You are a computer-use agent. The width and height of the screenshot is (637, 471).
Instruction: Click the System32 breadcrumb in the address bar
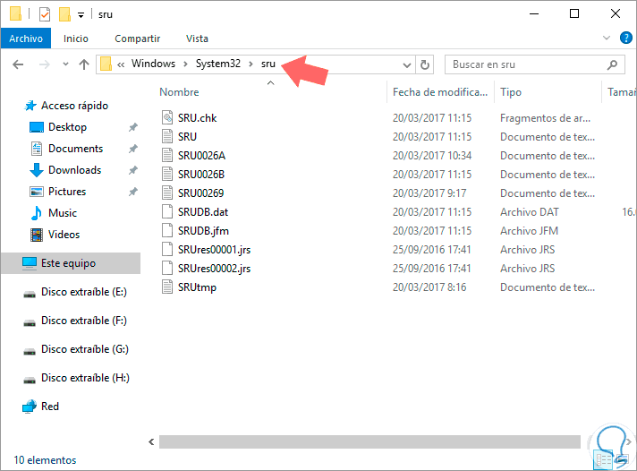(218, 64)
